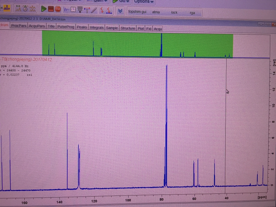
Task: Switch to the Acqu tab
Action: pos(158,29)
